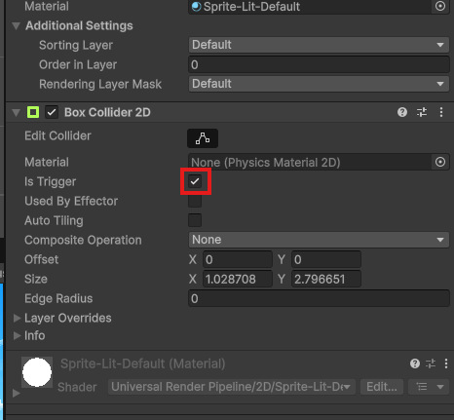Open Sprite-Lit-Default material help icon
Image resolution: width=454 pixels, height=420 pixels.
(415, 363)
